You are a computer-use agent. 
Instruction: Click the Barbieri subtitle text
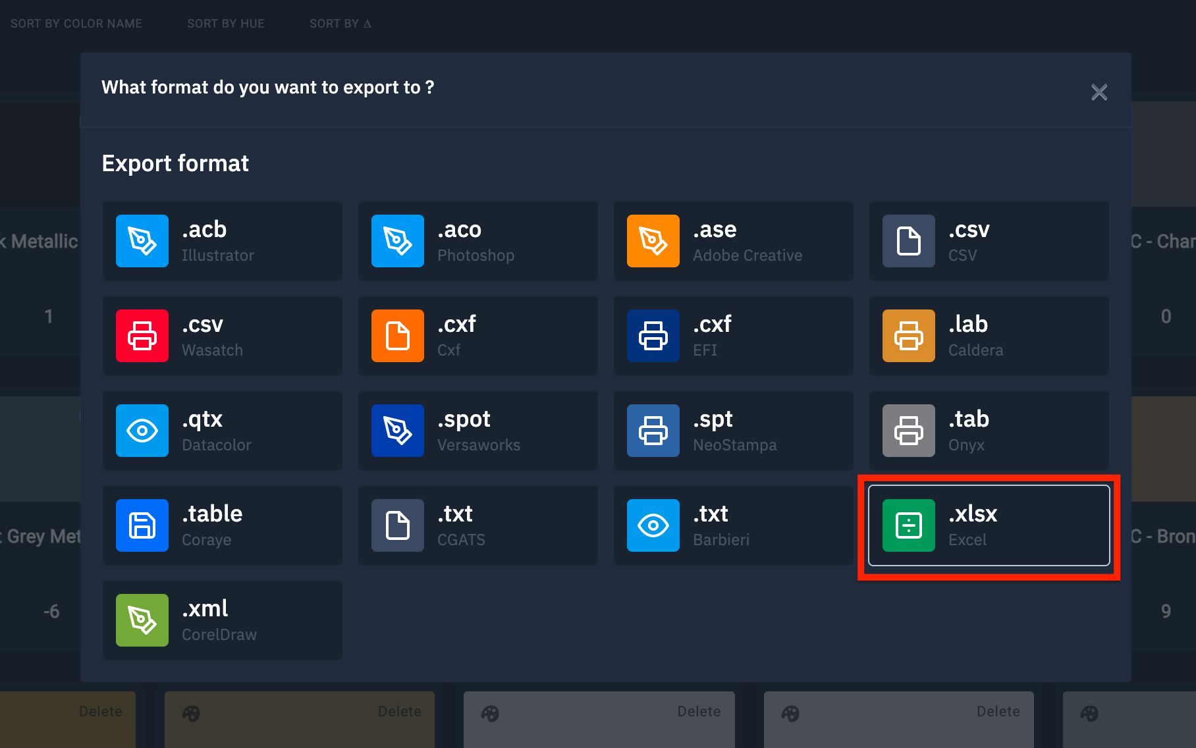[721, 540]
